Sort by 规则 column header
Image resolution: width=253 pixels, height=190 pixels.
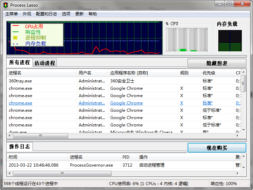(189, 73)
